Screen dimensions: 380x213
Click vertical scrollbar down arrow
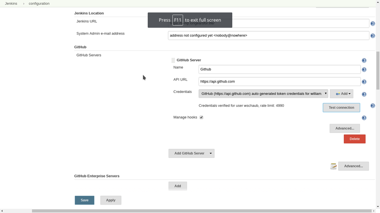click(378, 207)
